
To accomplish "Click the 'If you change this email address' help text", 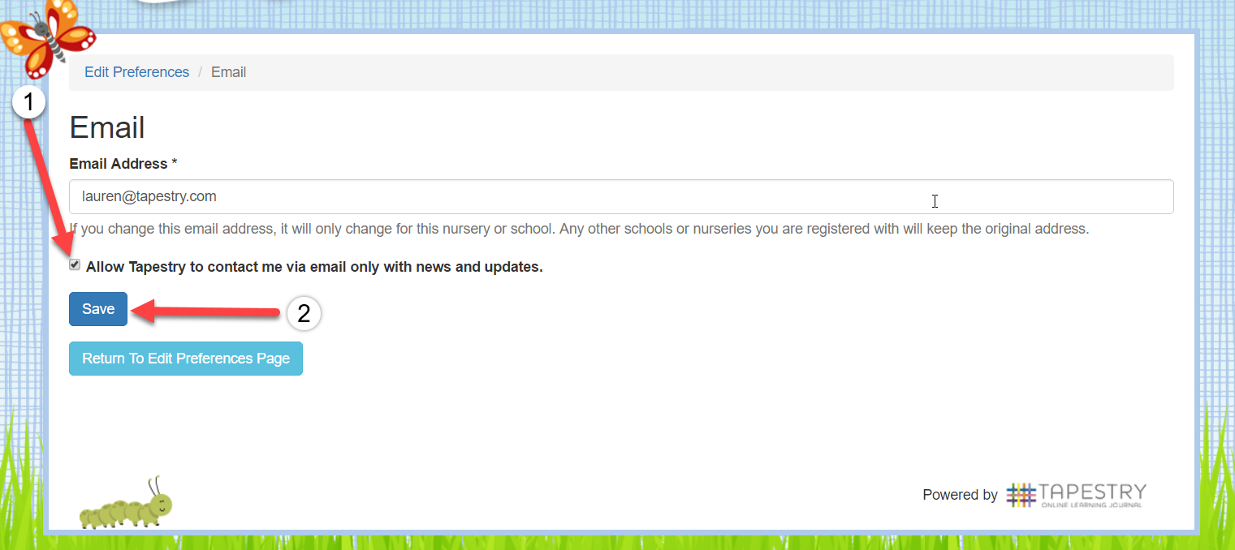I will [x=579, y=229].
